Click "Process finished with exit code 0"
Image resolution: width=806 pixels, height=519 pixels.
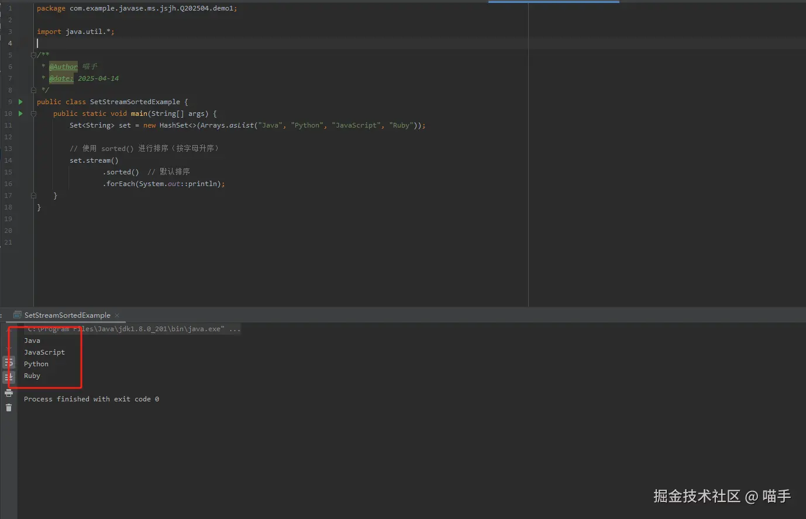(x=91, y=399)
